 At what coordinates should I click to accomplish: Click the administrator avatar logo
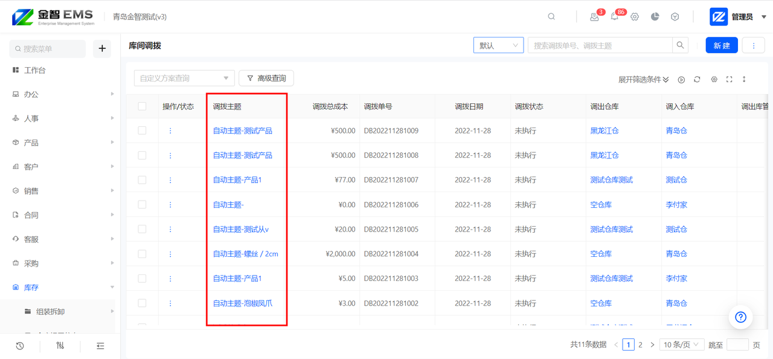pyautogui.click(x=719, y=17)
